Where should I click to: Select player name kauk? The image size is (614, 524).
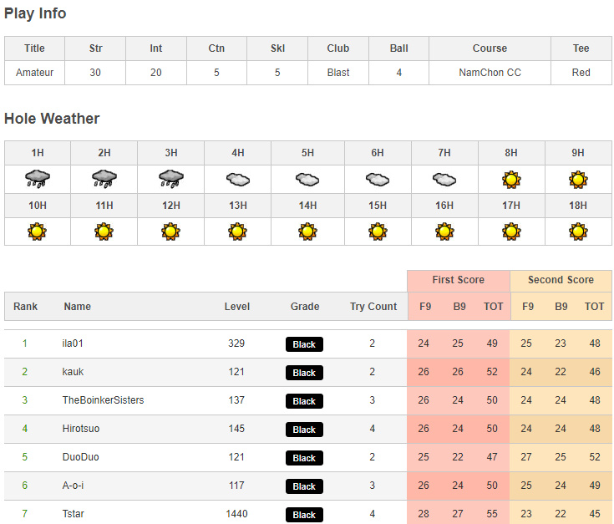73,372
